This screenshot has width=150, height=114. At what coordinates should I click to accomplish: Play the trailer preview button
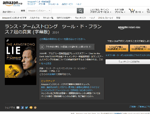pyautogui.click(x=67, y=47)
